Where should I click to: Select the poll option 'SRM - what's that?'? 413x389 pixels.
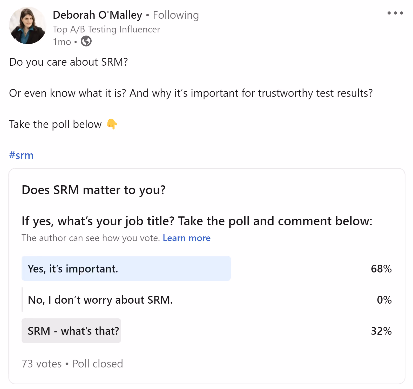(x=73, y=331)
